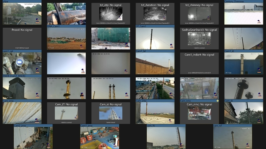Click the GNA_Cam1 title label
Screen dimensions: 266x149
click(x=54, y=26)
